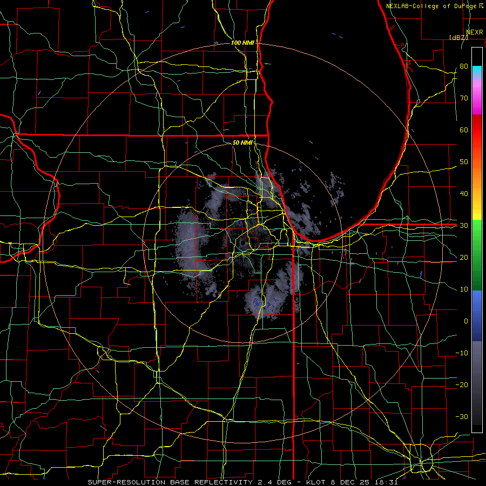Click the 'NEXR' label above the color scale
Viewport: 486px width, 486px height.
475,32
